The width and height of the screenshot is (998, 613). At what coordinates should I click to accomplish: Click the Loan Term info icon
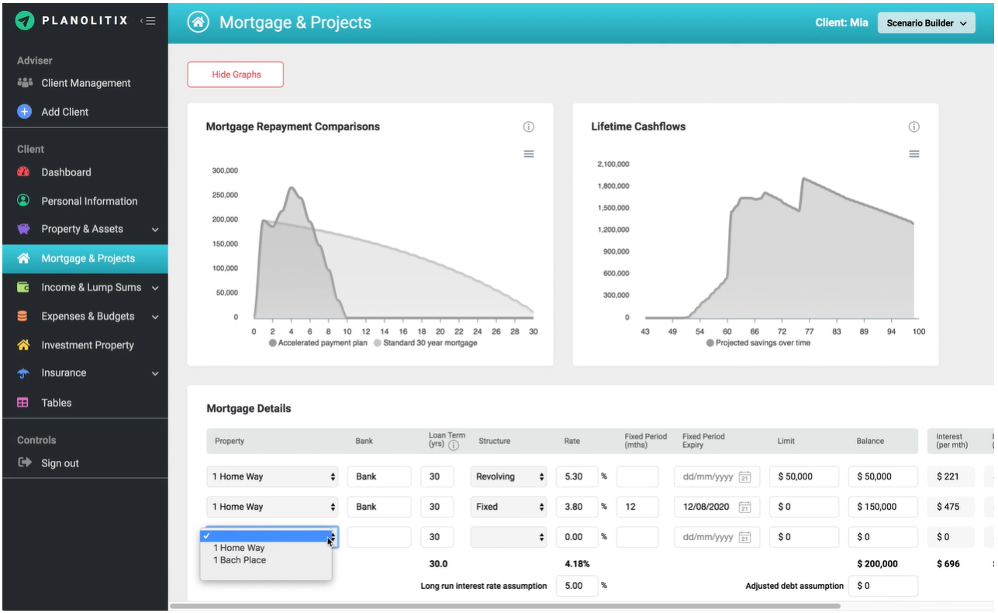point(454,445)
